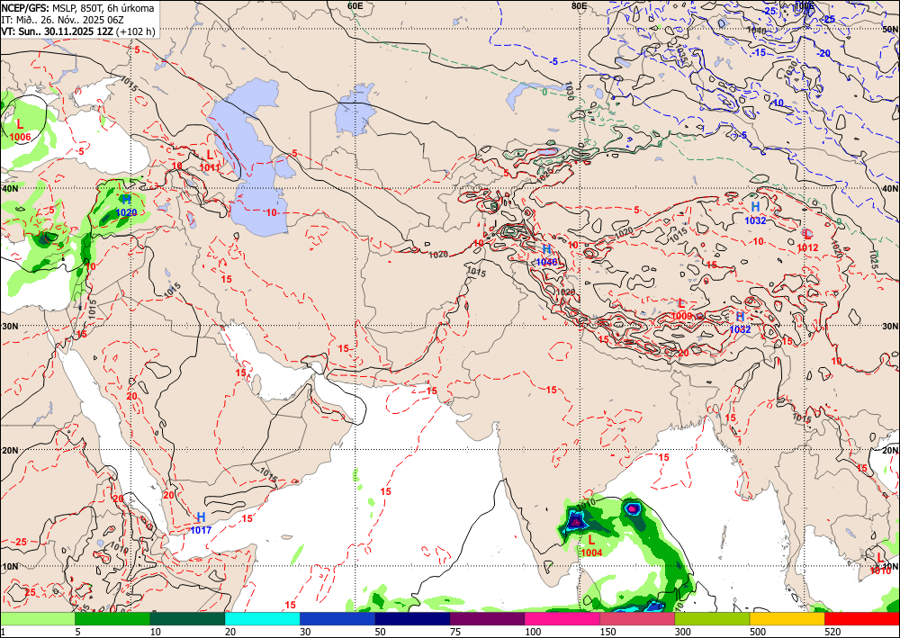Click the '80E' longitude label
Image resolution: width=900 pixels, height=638 pixels.
click(x=579, y=5)
